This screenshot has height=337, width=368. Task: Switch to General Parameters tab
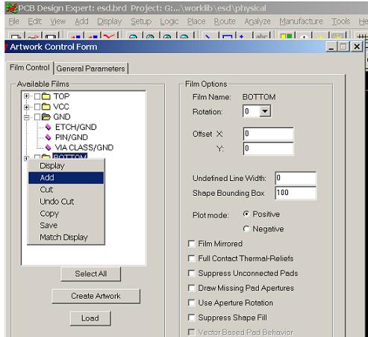click(x=90, y=69)
